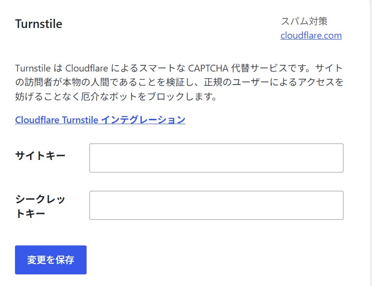Open the cloudflare.com link
The height and width of the screenshot is (286, 372).
click(x=311, y=36)
